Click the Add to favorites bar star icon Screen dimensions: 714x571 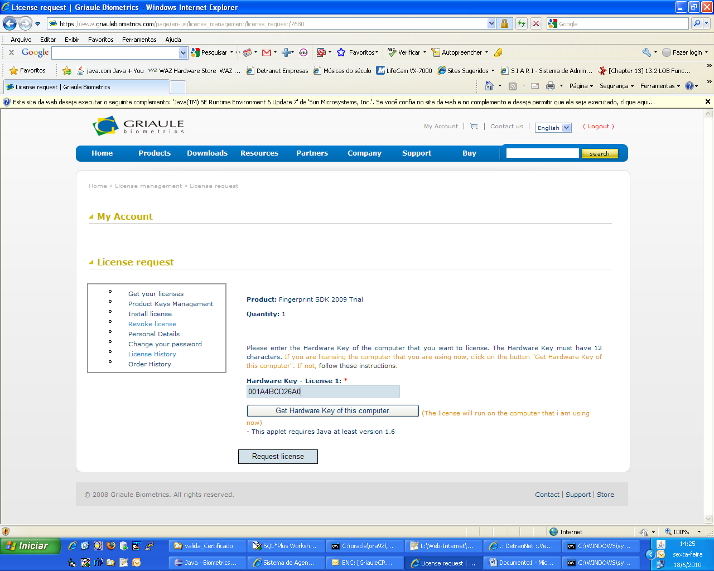(67, 71)
